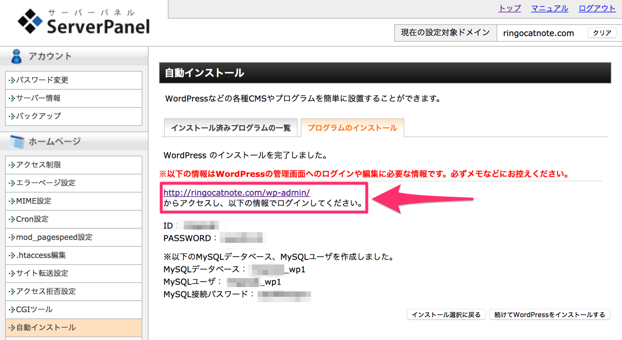Select the プログラムのインストール tab
This screenshot has width=622, height=340.
coord(352,128)
